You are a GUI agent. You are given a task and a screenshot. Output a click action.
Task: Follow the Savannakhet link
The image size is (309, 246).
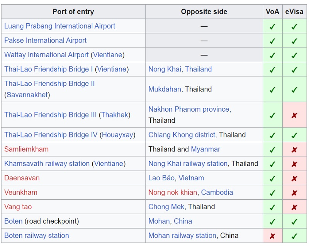[x=27, y=95]
